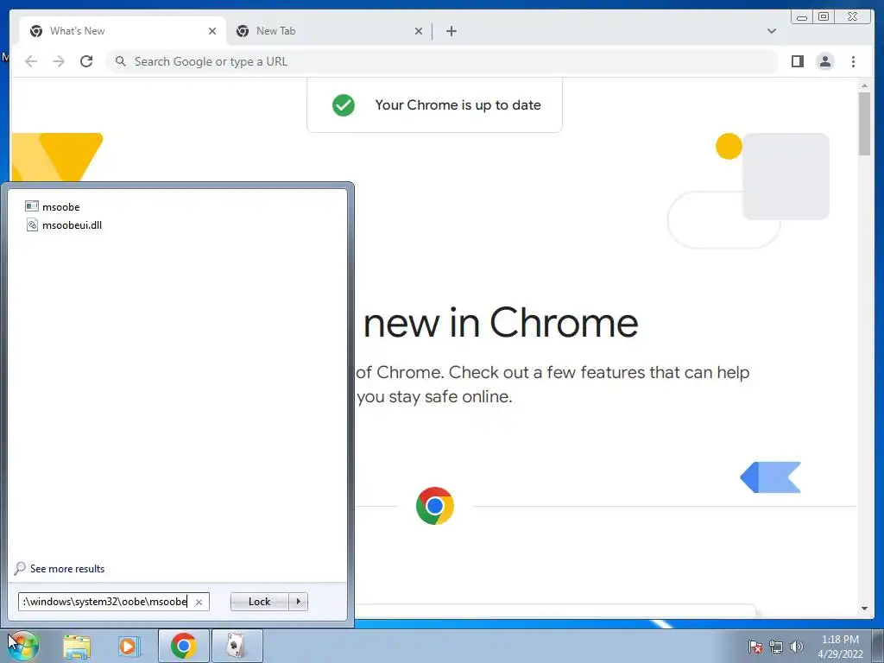
Task: Click the green up-to-date checkmark icon
Action: tap(344, 104)
